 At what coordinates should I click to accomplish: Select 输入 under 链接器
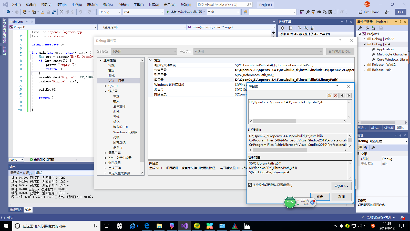pyautogui.click(x=116, y=101)
